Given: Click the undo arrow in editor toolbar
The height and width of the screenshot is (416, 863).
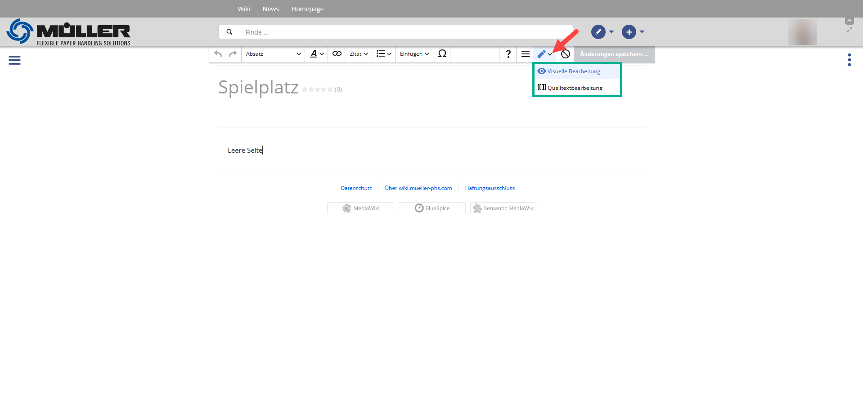Looking at the screenshot, I should click(x=218, y=54).
